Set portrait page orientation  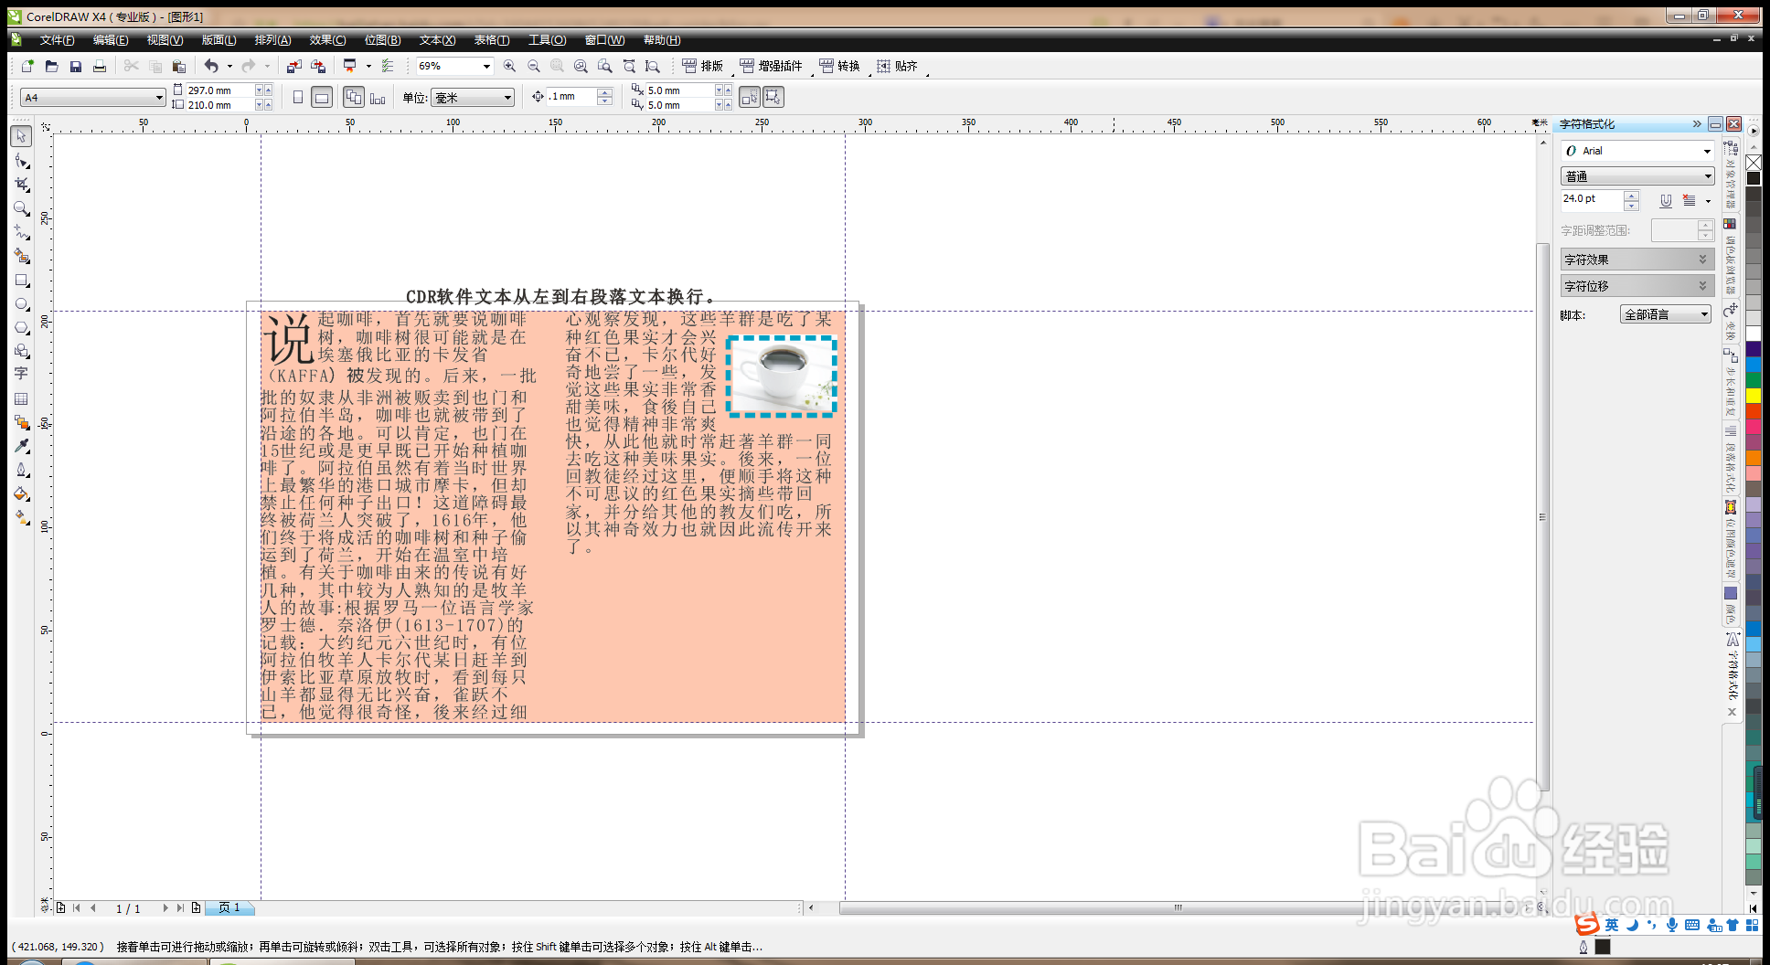[x=298, y=97]
